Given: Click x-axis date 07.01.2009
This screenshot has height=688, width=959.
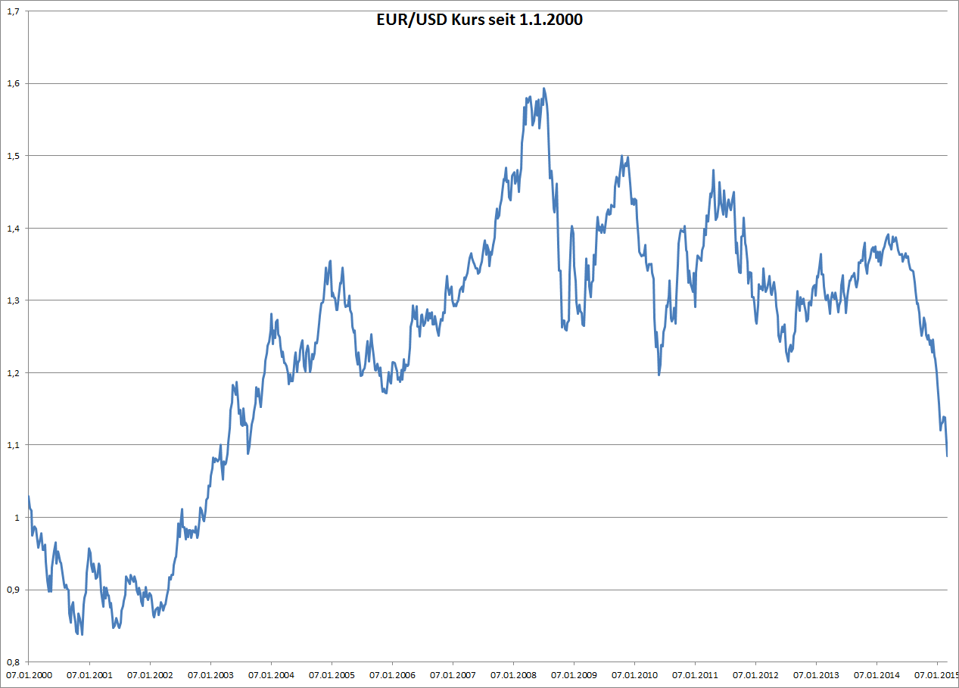Looking at the screenshot, I should (574, 674).
